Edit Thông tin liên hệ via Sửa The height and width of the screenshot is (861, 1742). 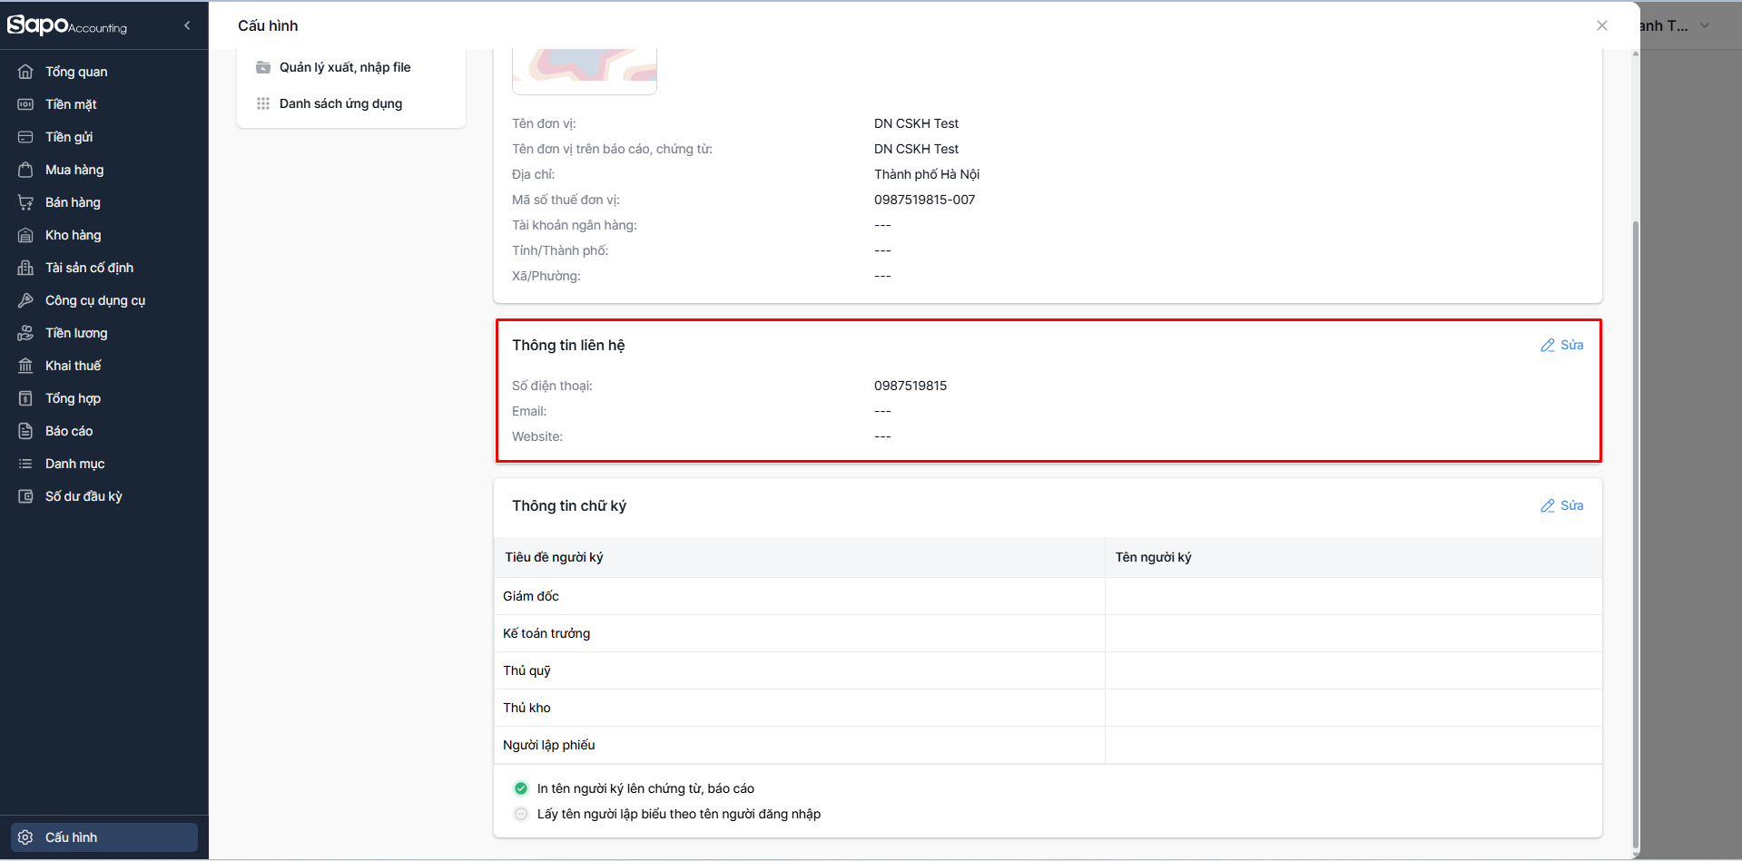[1562, 345]
